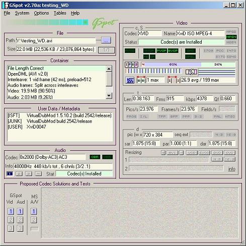Click the video Codec field XVID

pos(150,33)
